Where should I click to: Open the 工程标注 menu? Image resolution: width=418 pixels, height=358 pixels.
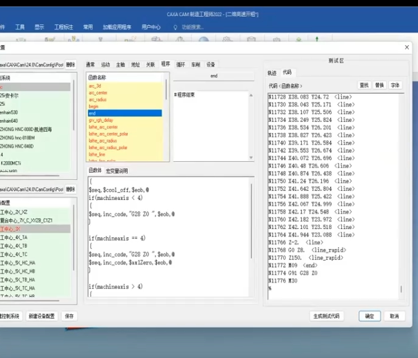(63, 27)
